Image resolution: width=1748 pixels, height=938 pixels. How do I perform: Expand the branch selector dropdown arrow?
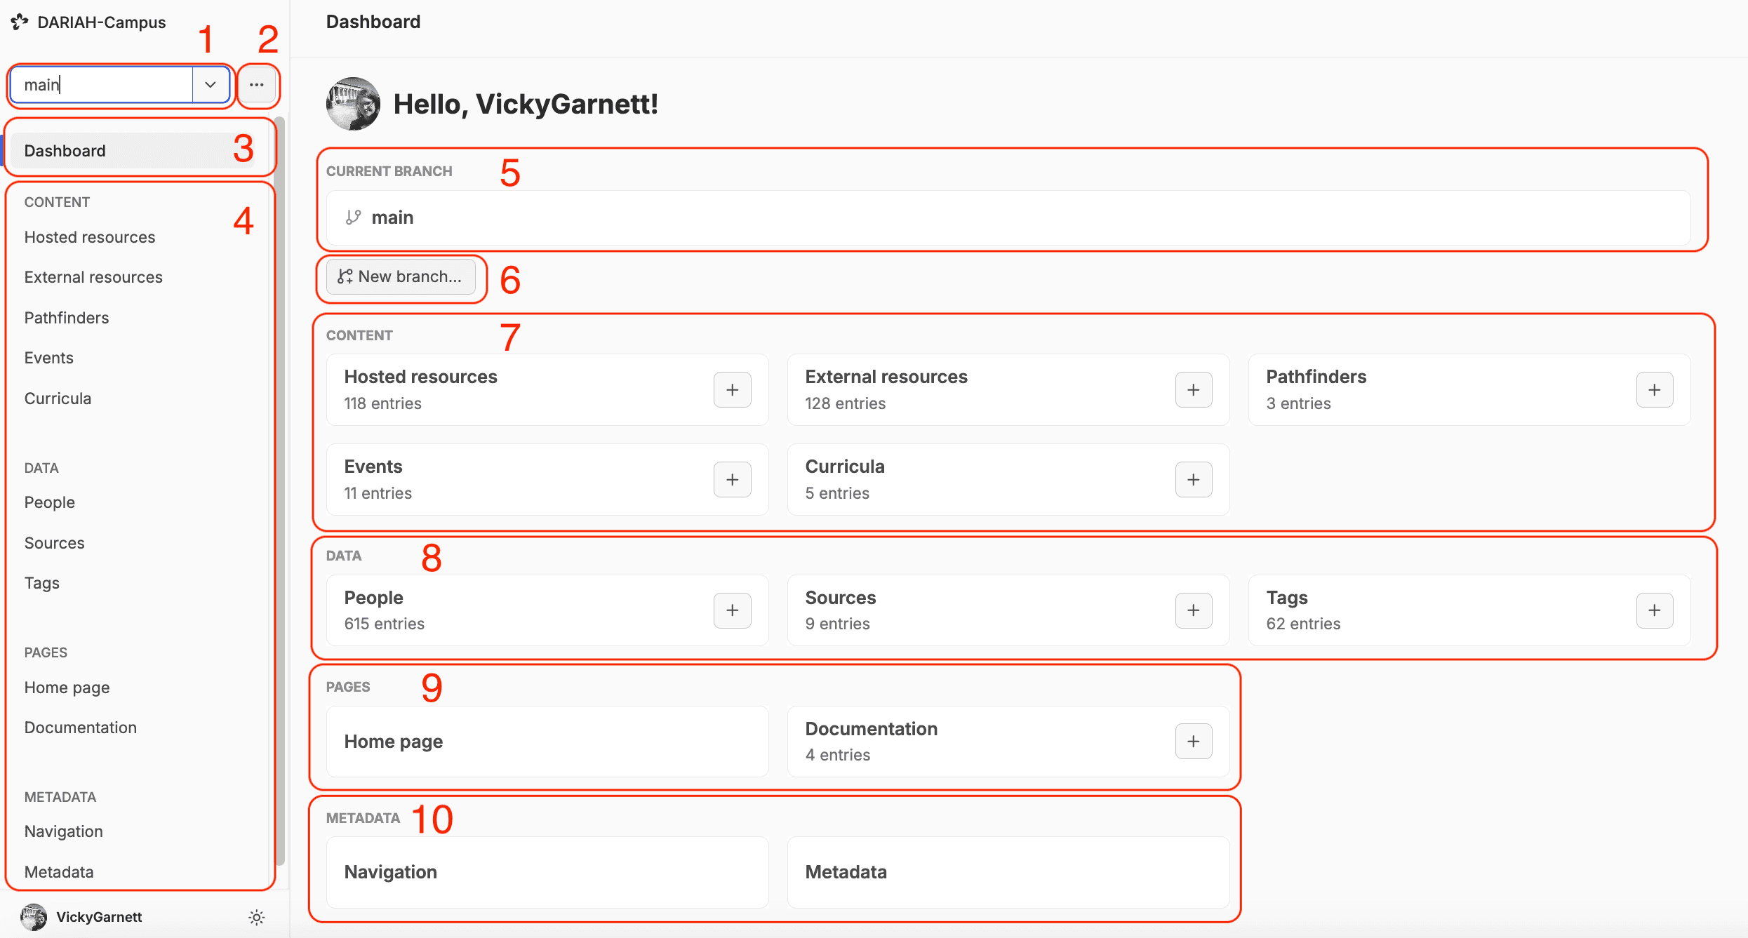click(x=210, y=85)
